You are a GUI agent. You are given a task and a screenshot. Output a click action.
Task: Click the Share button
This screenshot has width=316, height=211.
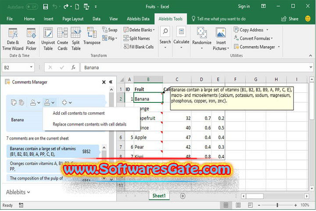pyautogui.click(x=290, y=19)
